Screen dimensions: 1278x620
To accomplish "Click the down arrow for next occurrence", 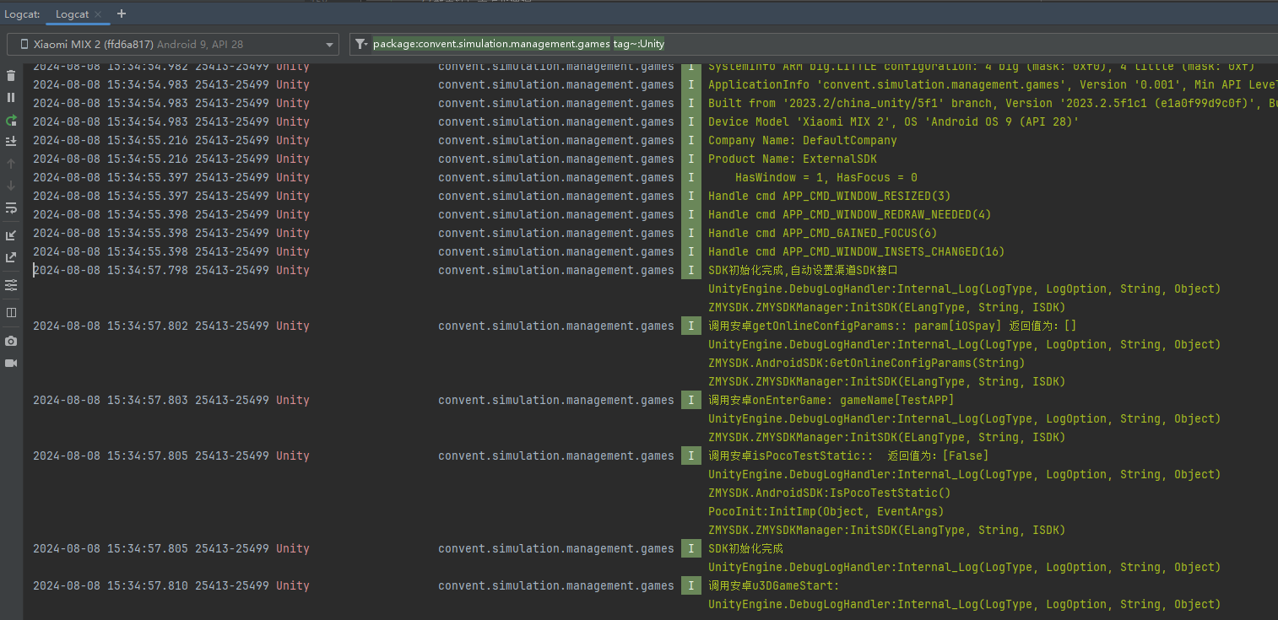I will point(11,185).
